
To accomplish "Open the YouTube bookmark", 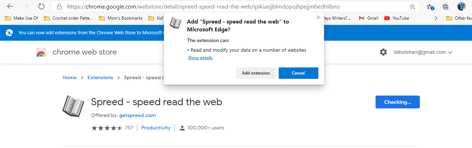I will point(397,18).
